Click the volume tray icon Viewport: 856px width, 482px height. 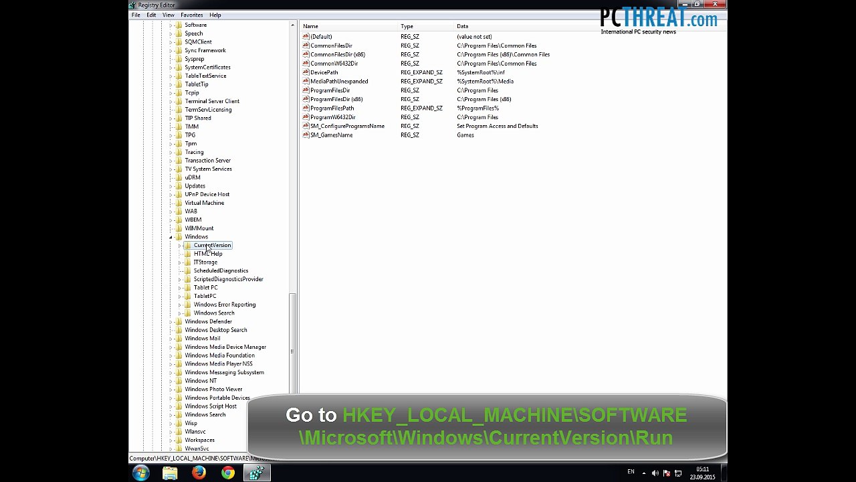click(x=655, y=473)
